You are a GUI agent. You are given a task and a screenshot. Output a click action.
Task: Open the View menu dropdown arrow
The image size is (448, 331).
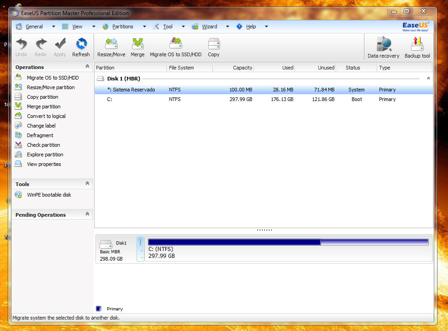[x=94, y=27]
